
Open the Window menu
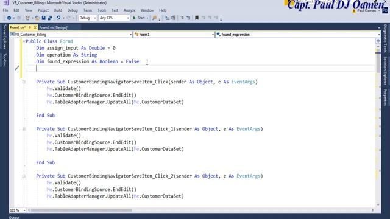pyautogui.click(x=147, y=10)
